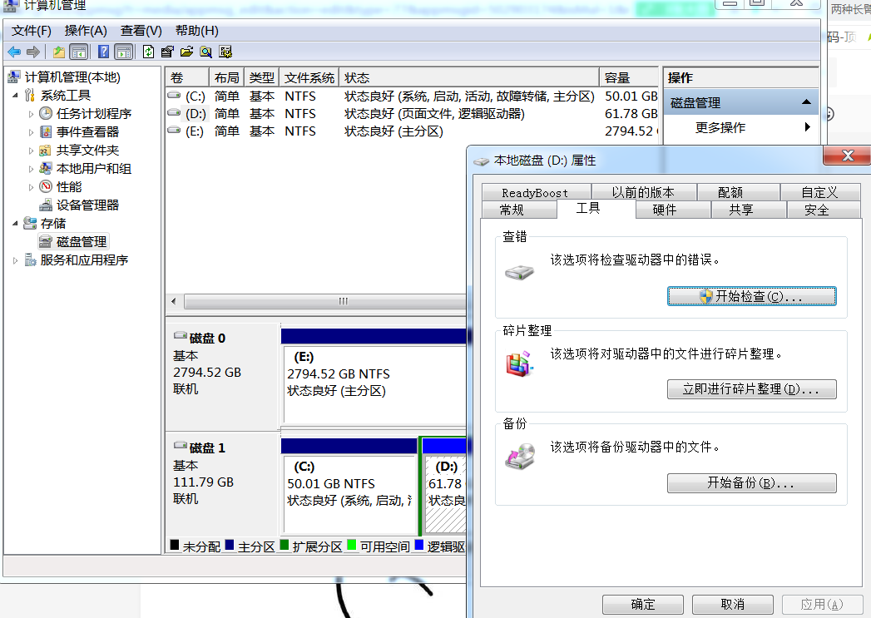Click the Up one level folder icon
Image resolution: width=871 pixels, height=618 pixels.
pyautogui.click(x=59, y=52)
